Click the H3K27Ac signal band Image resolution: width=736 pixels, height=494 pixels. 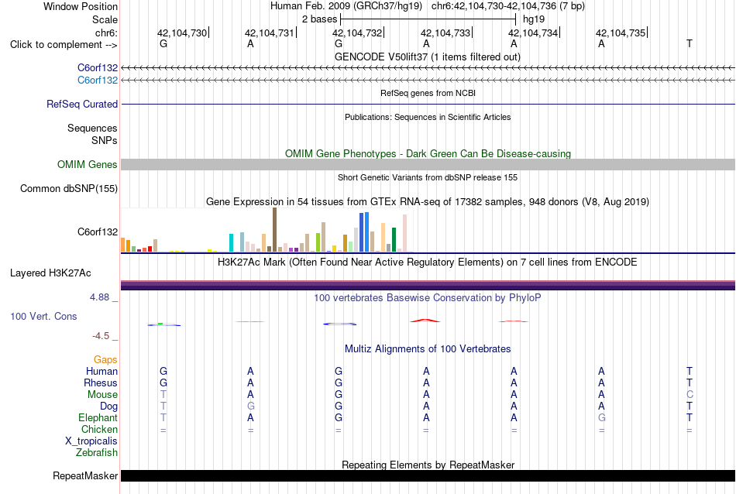(428, 285)
